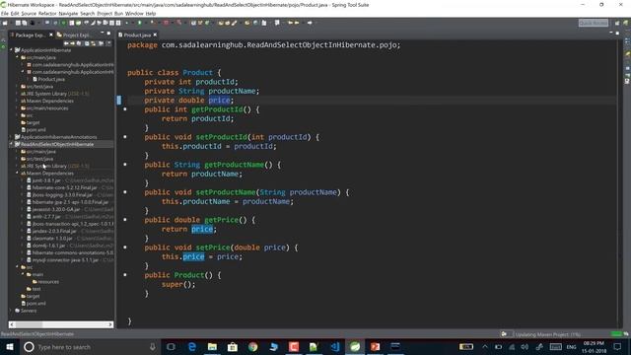Maximize the Package Explorer view
This screenshot has width=631, height=355.
108,34
